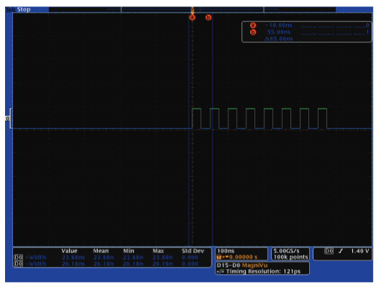This screenshot has width=379, height=287.
Task: Click the Δ65.00ns delta readout
Action: point(278,39)
